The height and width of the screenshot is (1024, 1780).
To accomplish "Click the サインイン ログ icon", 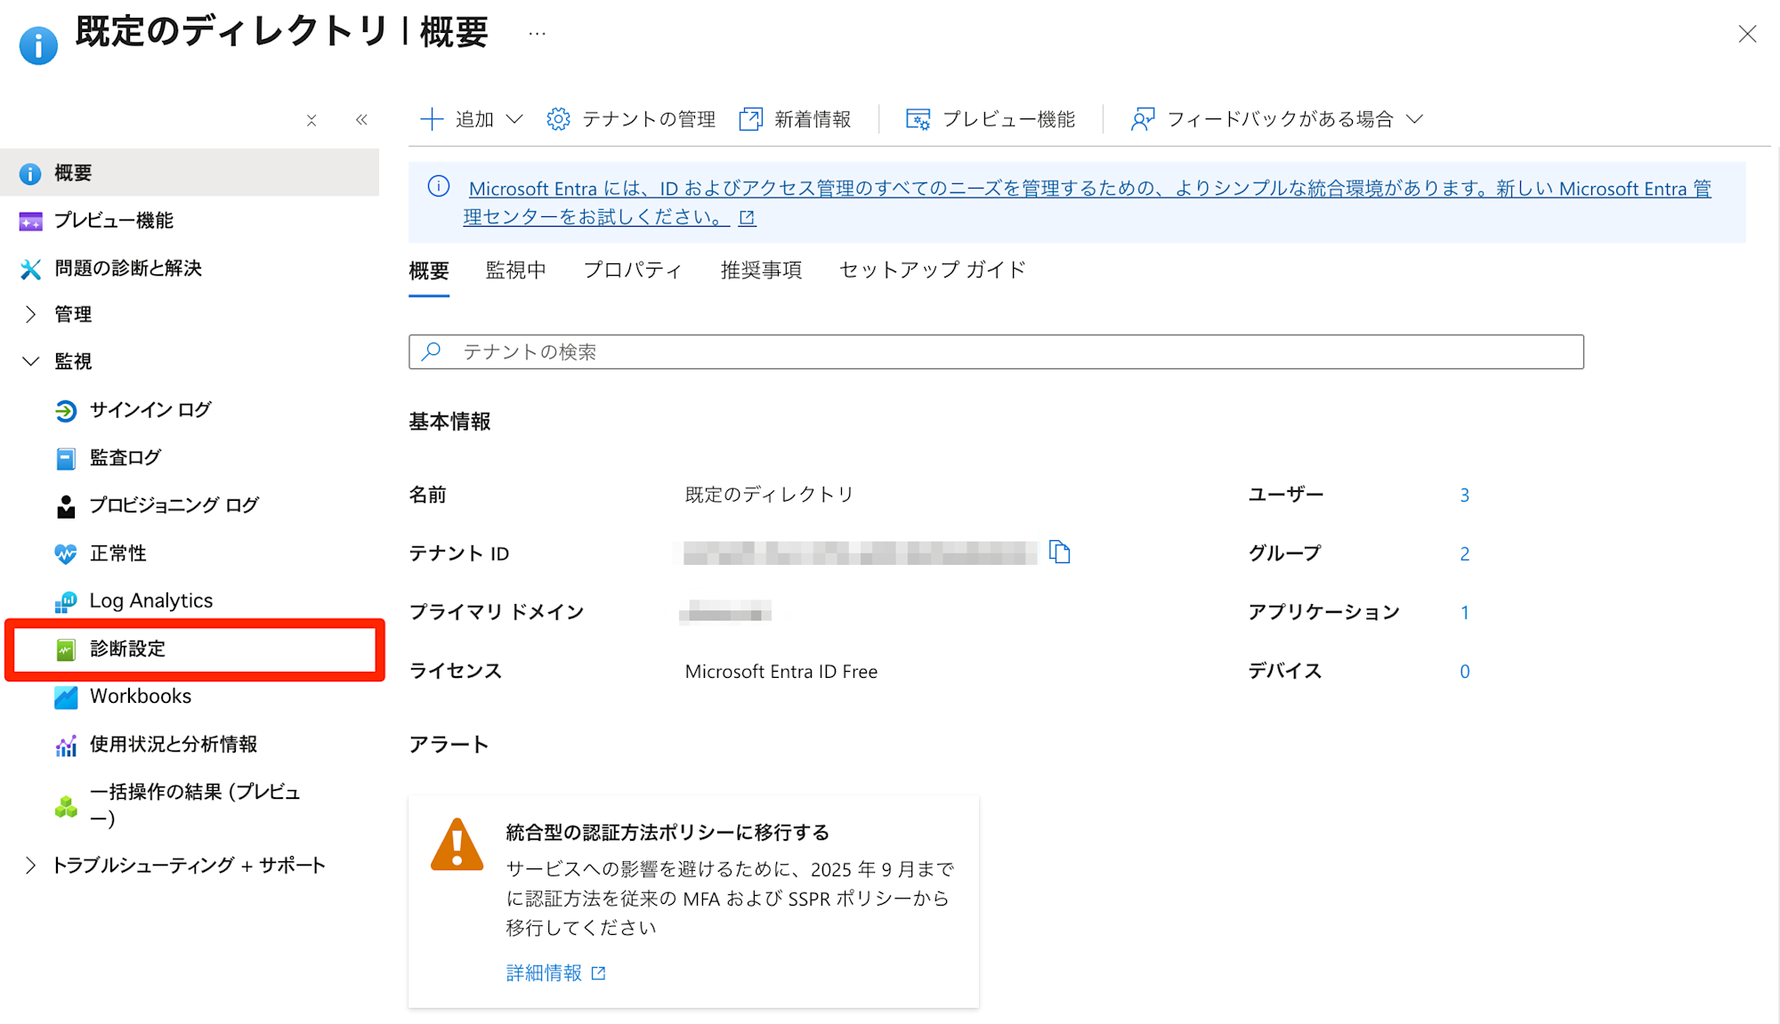I will (66, 410).
